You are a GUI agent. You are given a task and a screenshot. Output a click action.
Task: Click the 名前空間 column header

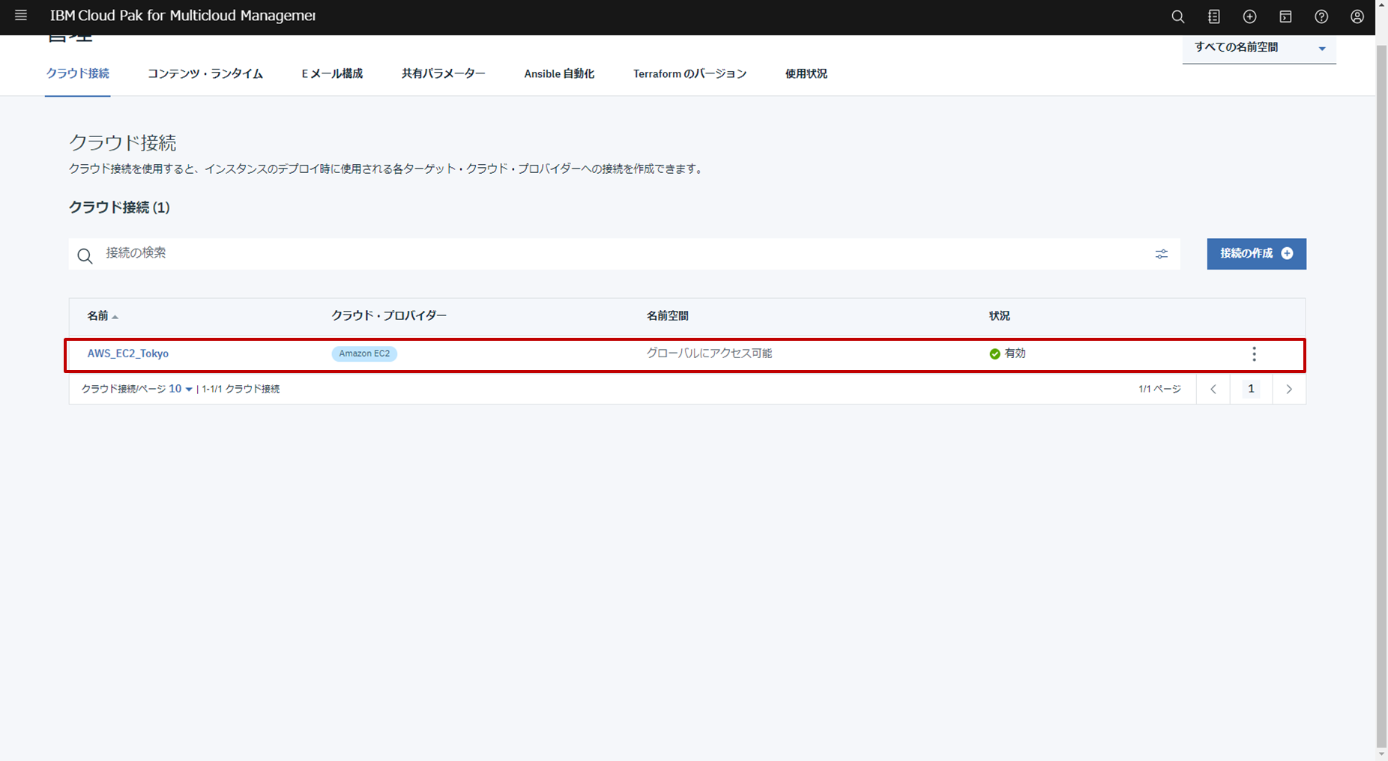(x=668, y=316)
